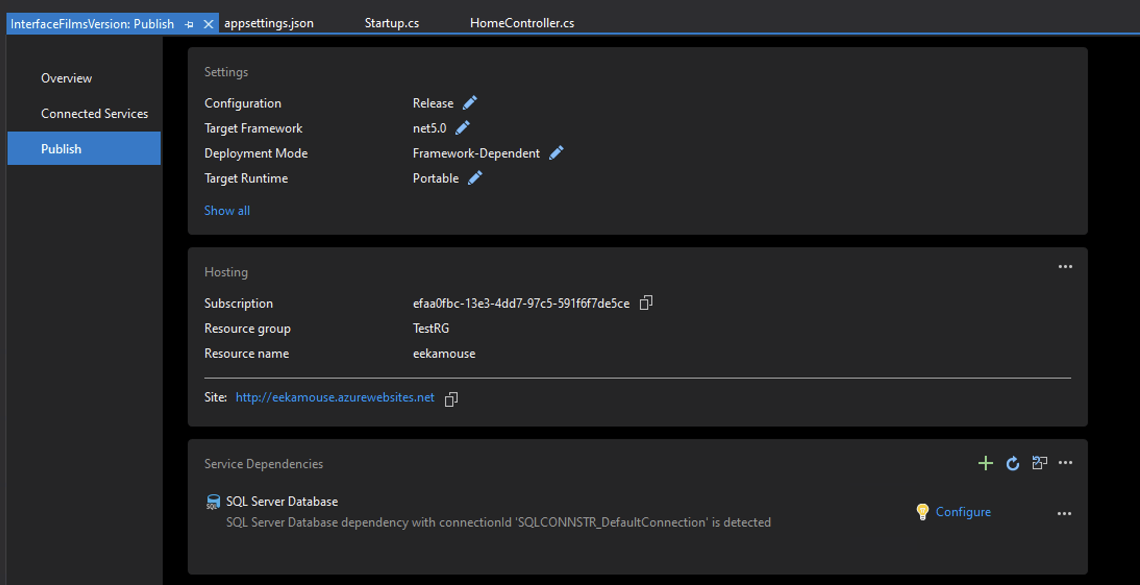The width and height of the screenshot is (1140, 585).
Task: Edit the Target Runtime setting
Action: click(475, 178)
